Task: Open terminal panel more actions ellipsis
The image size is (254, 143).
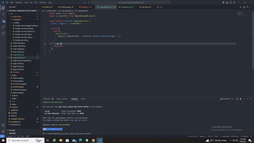Action: [244, 99]
